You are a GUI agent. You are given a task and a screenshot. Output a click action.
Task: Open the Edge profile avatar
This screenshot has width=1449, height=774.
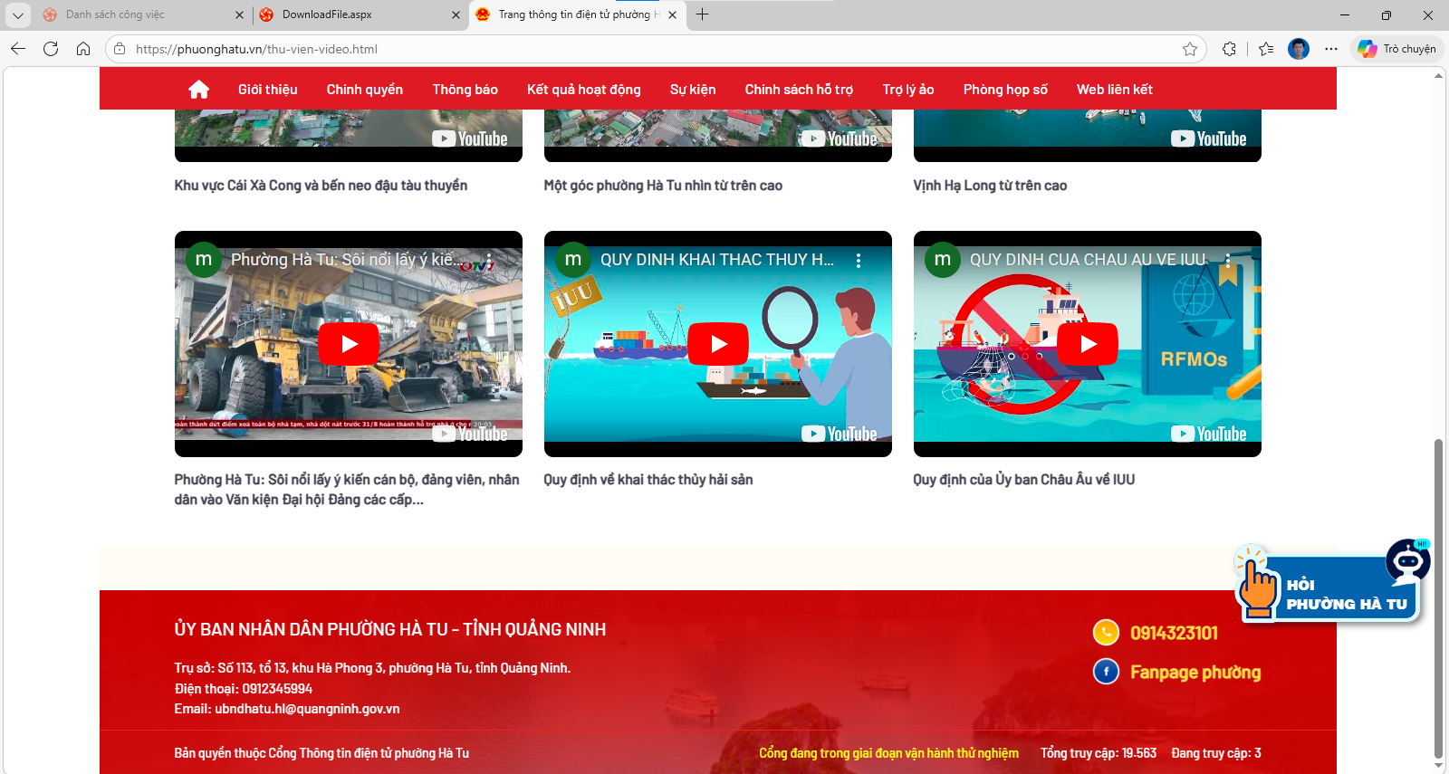[1298, 49]
